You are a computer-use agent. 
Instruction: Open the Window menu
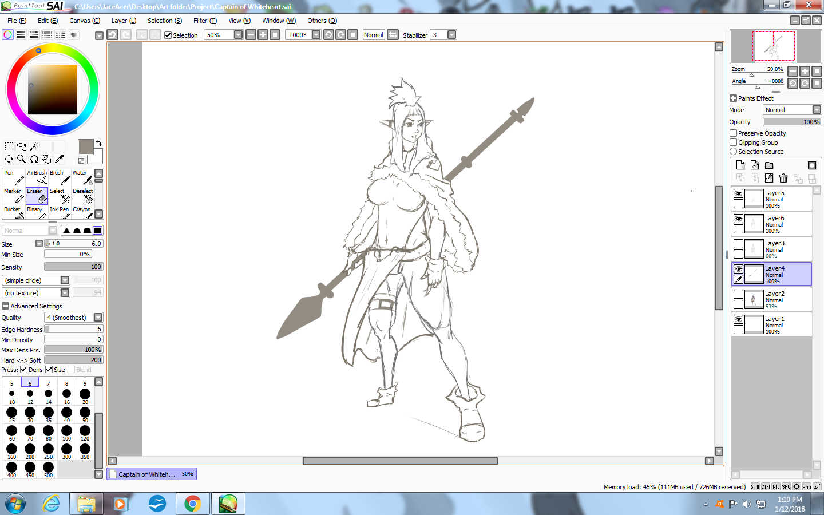[x=279, y=21]
